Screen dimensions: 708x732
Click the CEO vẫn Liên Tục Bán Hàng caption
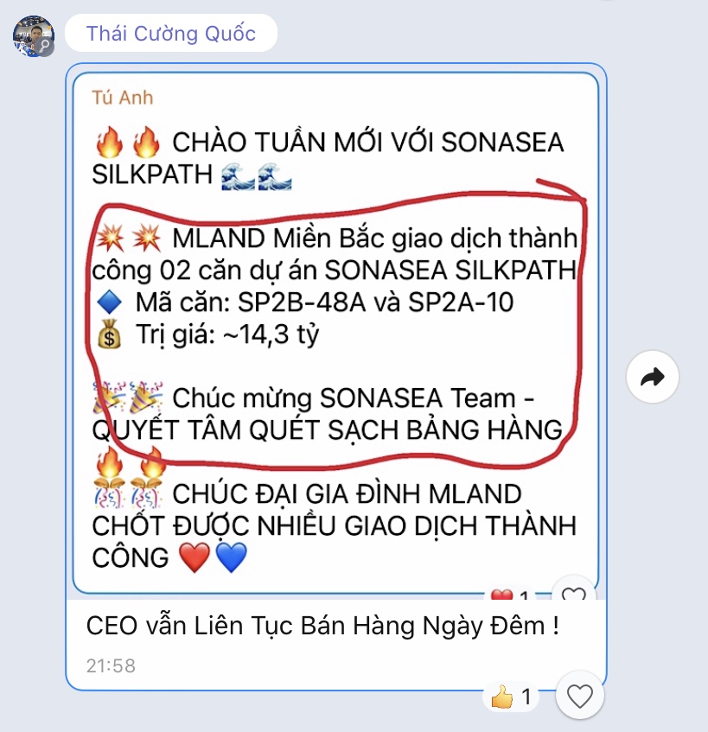322,626
